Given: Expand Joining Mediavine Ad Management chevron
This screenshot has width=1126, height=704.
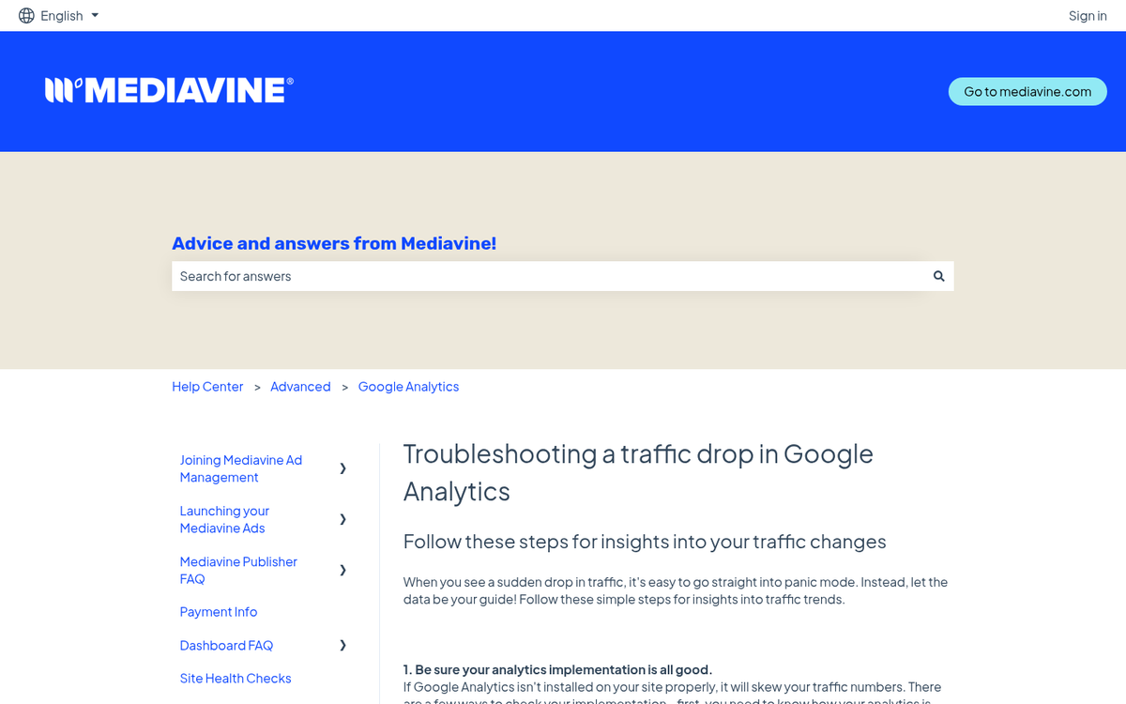Looking at the screenshot, I should click(342, 468).
